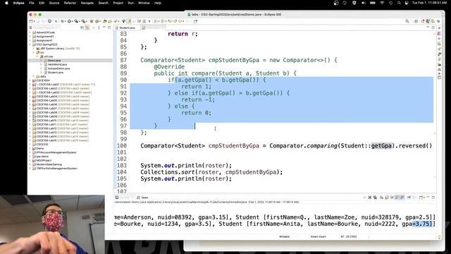Image resolution: width=451 pixels, height=254 pixels.
Task: Click the '@Override' annotation on line 88
Action: [x=169, y=67]
